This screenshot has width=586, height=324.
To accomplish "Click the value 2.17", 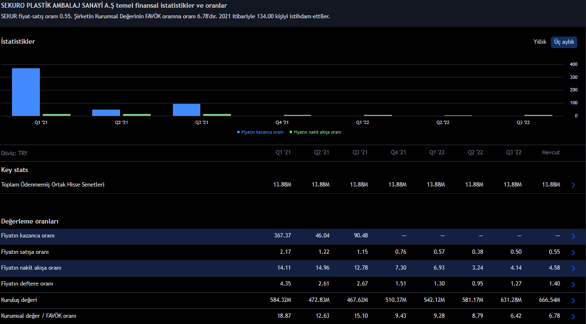I will [285, 252].
